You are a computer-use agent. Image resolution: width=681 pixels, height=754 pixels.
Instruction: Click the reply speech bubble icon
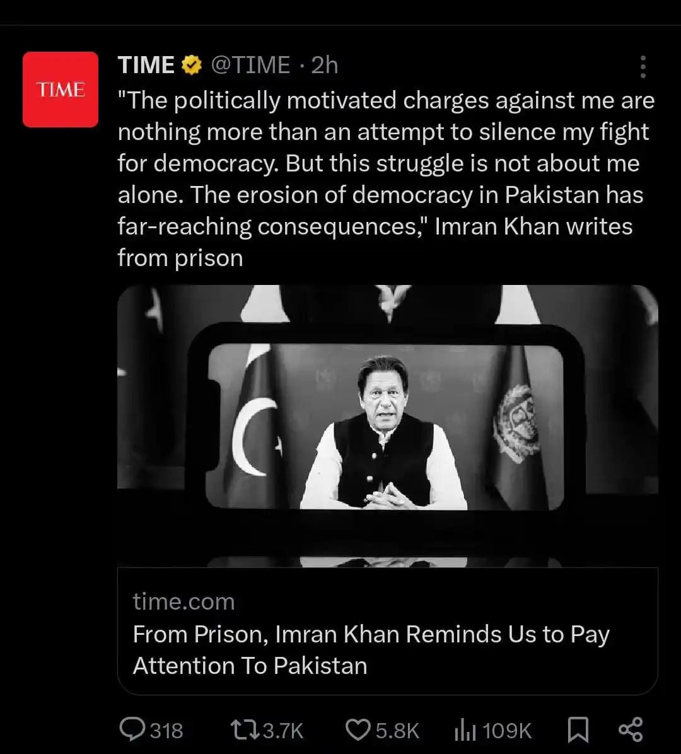point(132,729)
